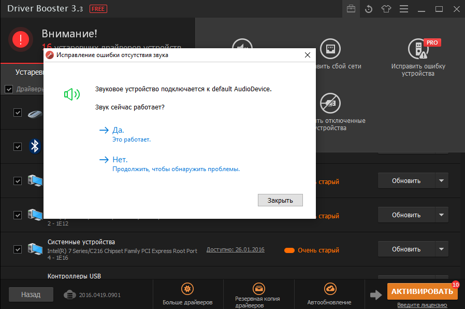Screen dimensions: 465x309
Task: Click the Исправить ошибку устройства label
Action: 418,70
